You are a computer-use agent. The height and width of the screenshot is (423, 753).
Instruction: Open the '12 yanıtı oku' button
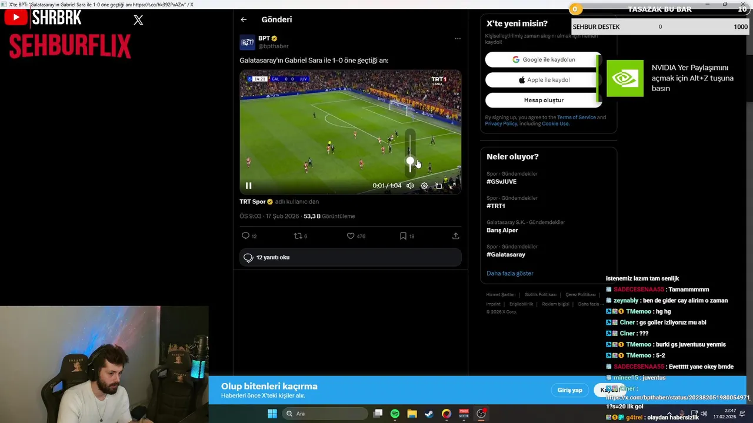click(x=350, y=257)
